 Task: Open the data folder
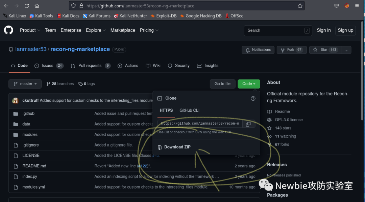pyautogui.click(x=26, y=124)
